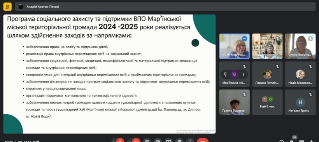Screen dimensions: 319x142
Task: Toggle your camera on in bottom bar
Action: (136, 140)
